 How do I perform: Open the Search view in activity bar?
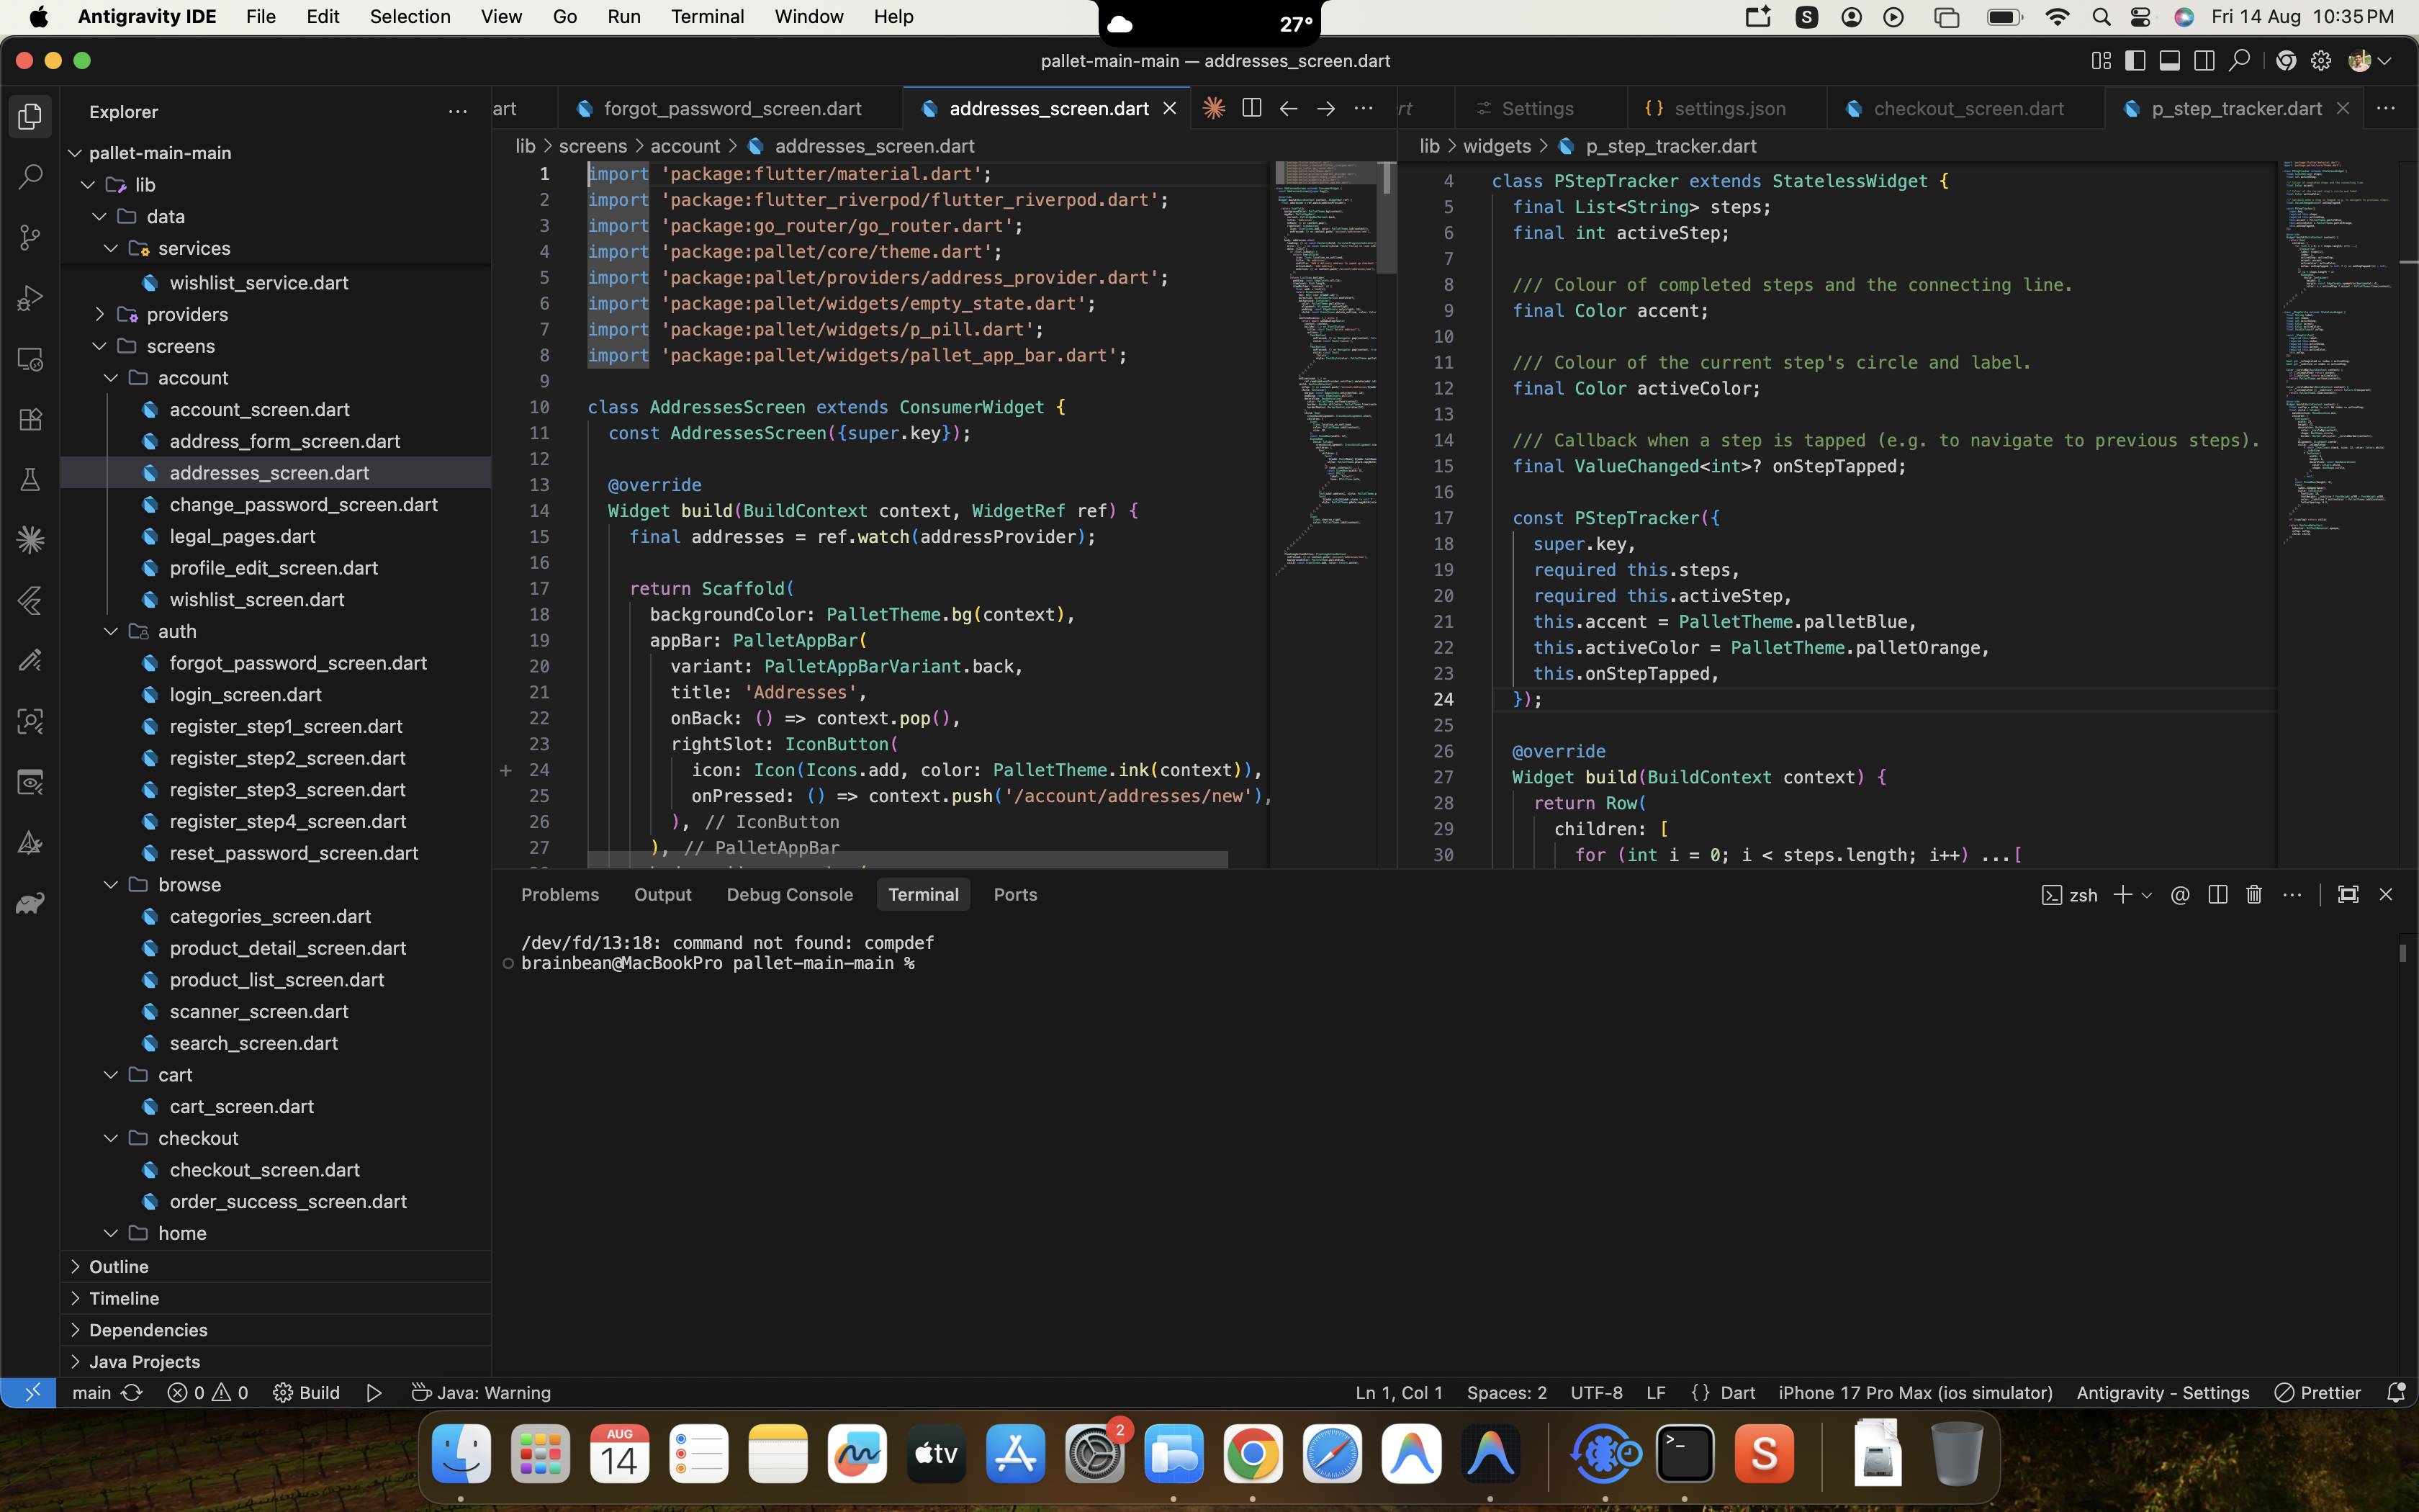pyautogui.click(x=30, y=177)
